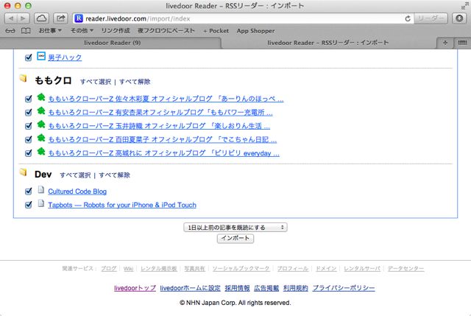The image size is (471, 316).
Task: Click green clover icon for 玉井詩織 blog
Action: 41,124
